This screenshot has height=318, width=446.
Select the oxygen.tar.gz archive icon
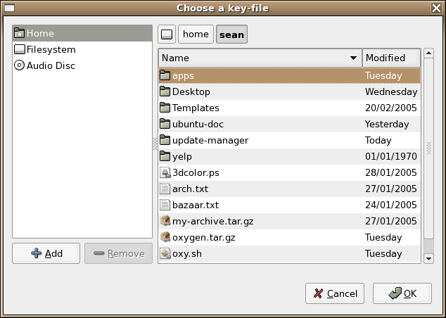pos(165,237)
